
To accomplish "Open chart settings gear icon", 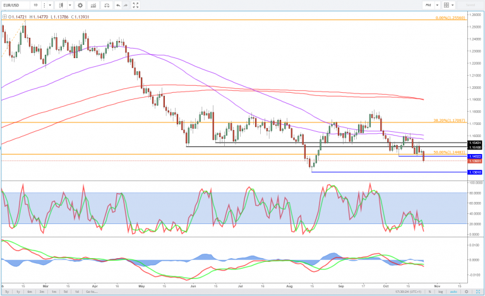I will pyautogui.click(x=80, y=5).
